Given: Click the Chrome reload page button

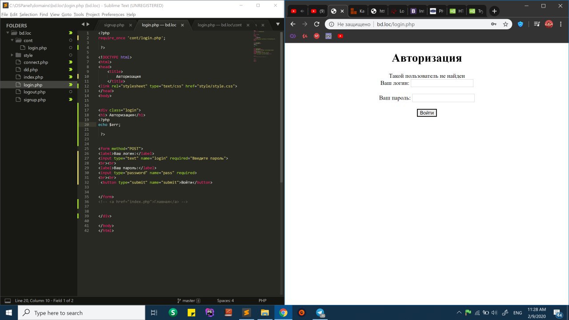Looking at the screenshot, I should tap(317, 24).
